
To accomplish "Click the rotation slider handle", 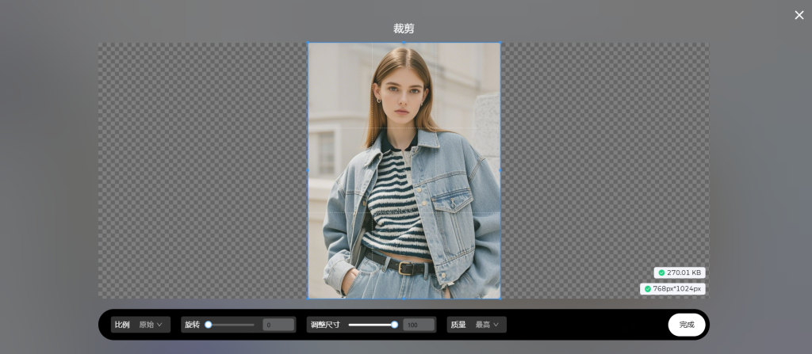I will (209, 325).
